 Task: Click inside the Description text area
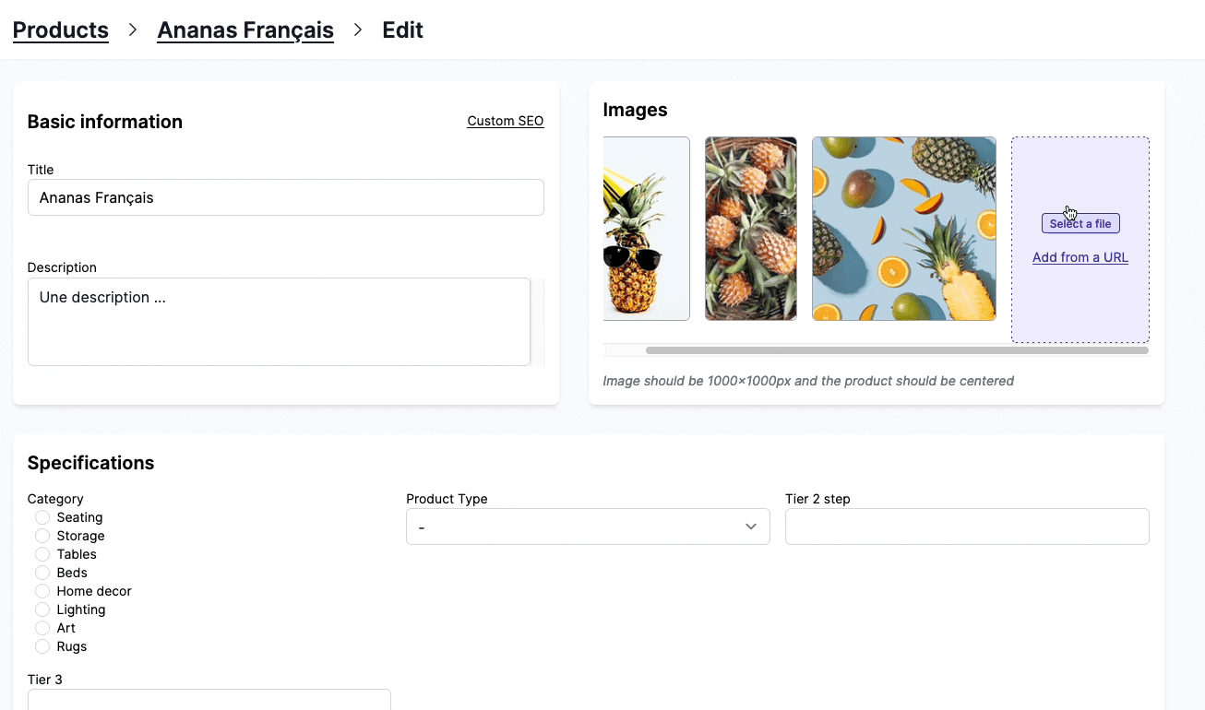[x=279, y=321]
